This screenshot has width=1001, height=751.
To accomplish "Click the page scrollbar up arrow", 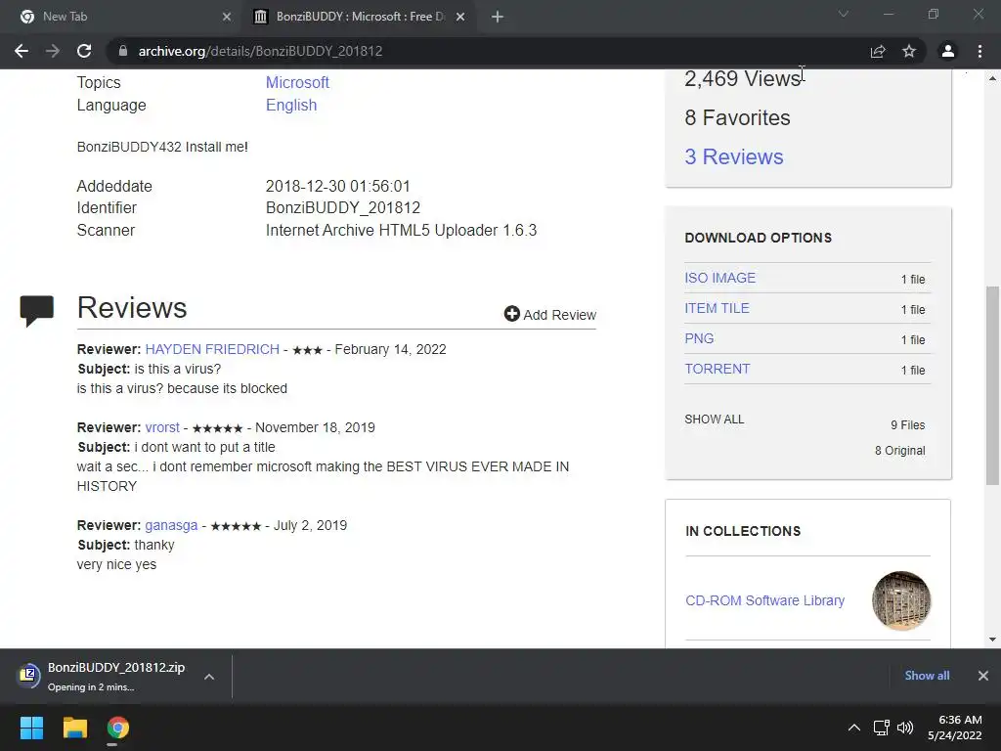I will tap(992, 78).
